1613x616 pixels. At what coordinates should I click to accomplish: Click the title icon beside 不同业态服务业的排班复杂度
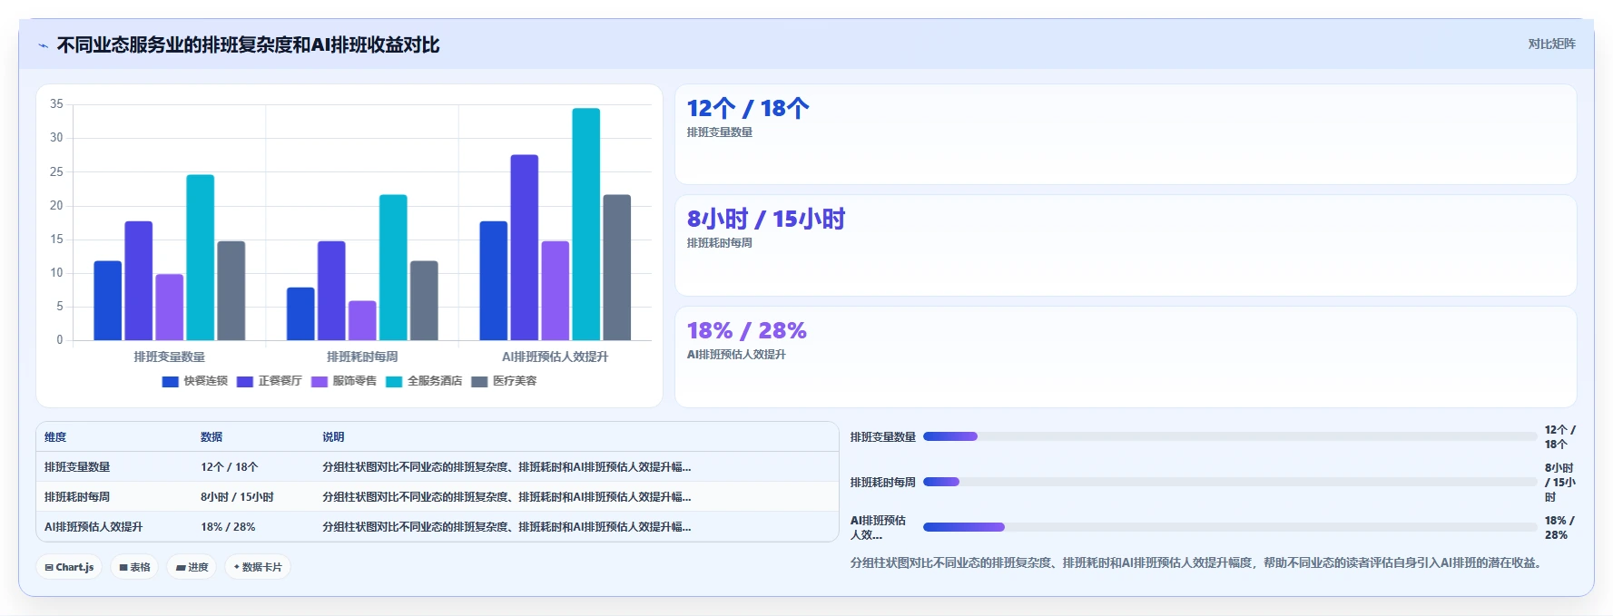43,45
